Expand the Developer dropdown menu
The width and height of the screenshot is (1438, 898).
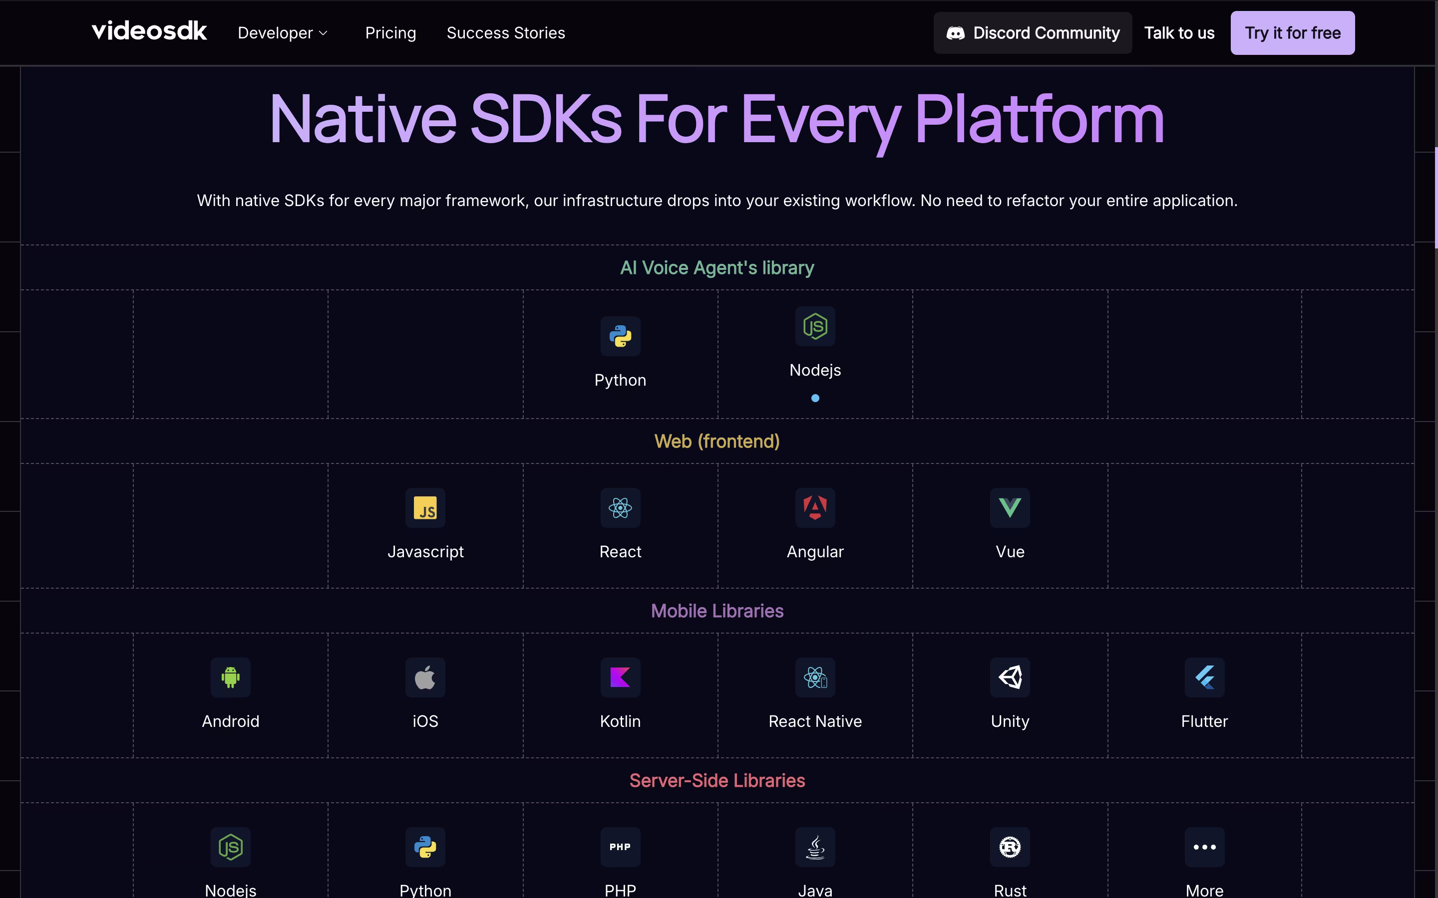click(x=282, y=33)
